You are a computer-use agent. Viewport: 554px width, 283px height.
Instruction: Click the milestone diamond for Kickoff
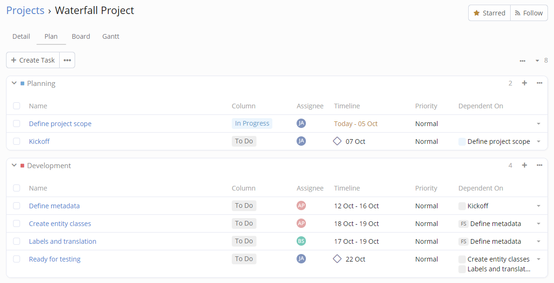pos(337,141)
